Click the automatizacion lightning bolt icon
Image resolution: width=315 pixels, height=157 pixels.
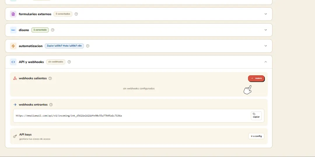click(x=13, y=46)
